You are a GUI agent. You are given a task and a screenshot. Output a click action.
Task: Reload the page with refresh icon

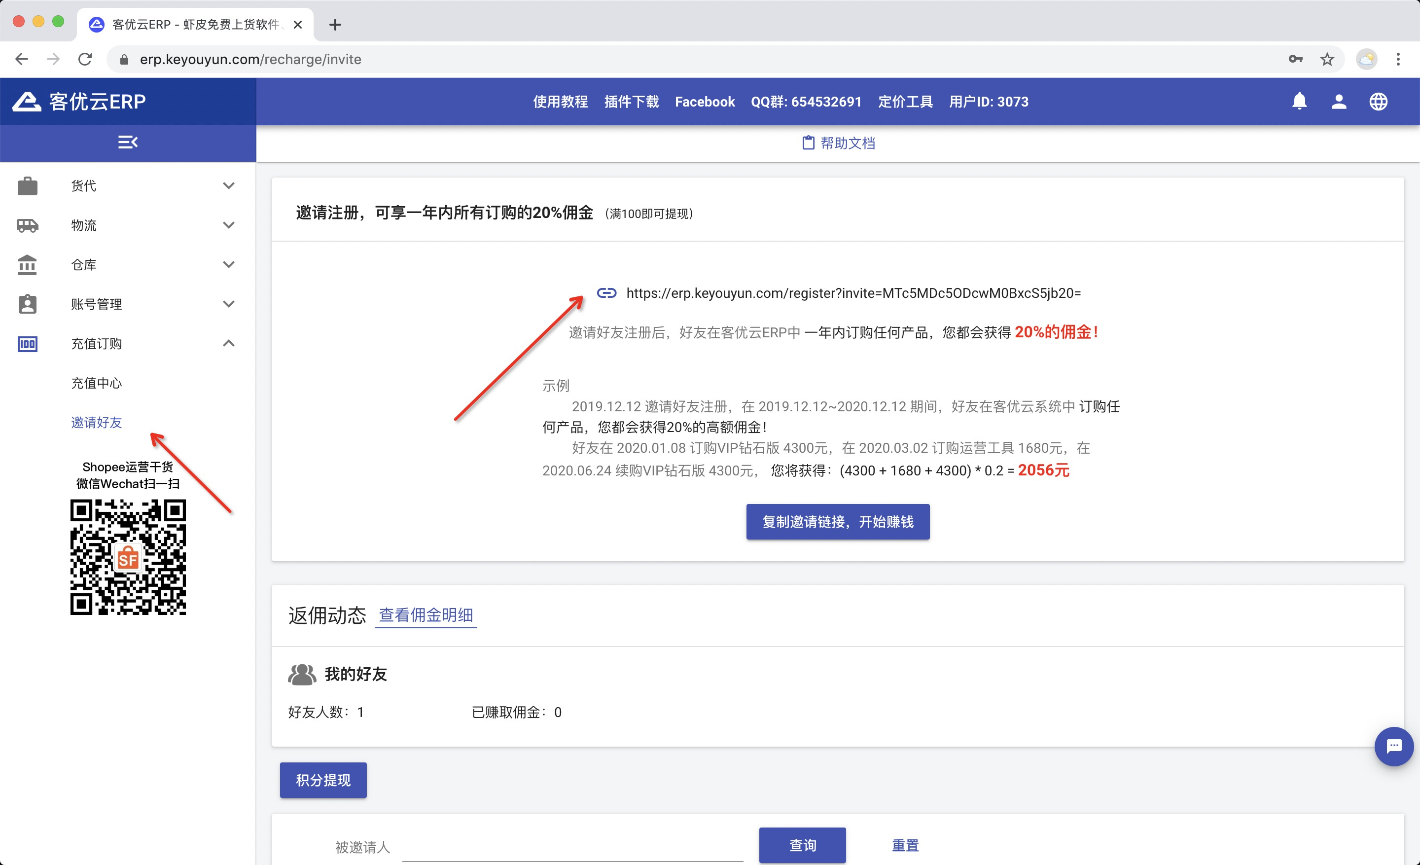pos(85,59)
